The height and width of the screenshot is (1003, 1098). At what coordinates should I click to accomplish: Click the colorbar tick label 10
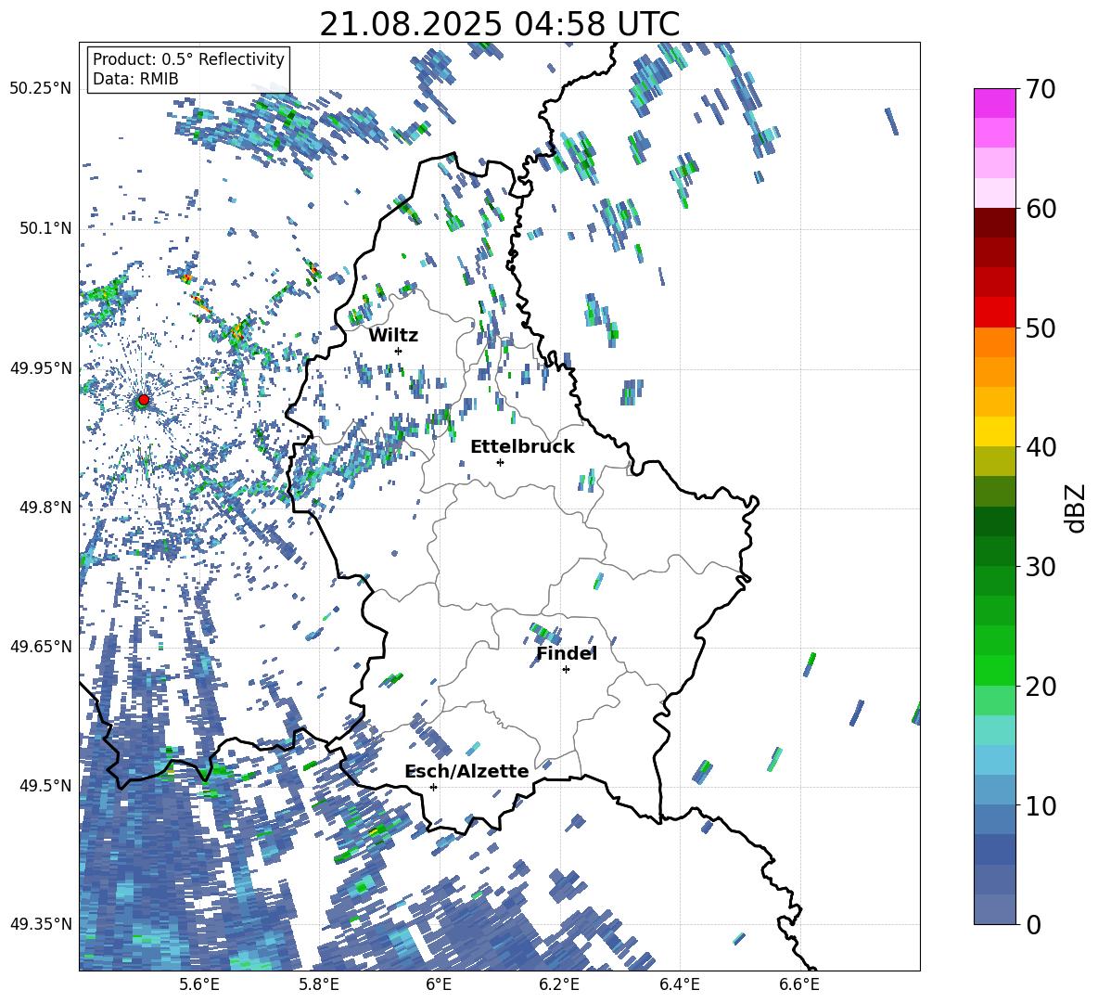(x=1040, y=805)
